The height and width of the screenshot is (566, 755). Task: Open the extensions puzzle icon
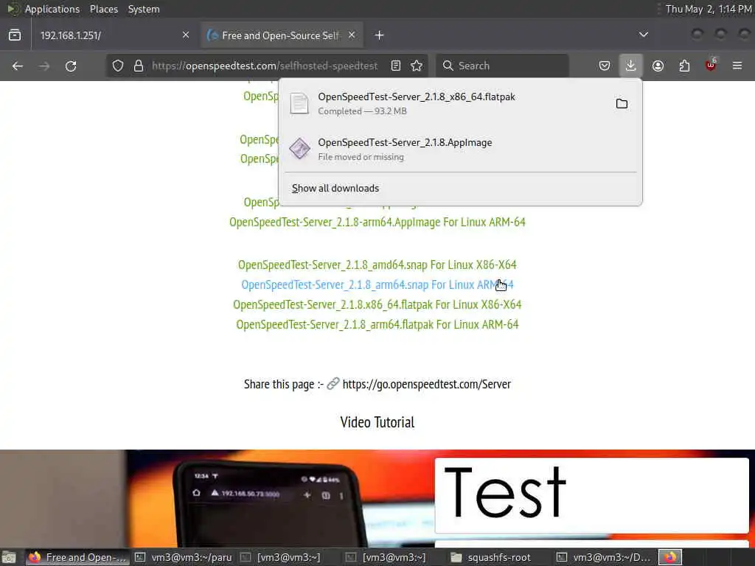[x=684, y=66]
